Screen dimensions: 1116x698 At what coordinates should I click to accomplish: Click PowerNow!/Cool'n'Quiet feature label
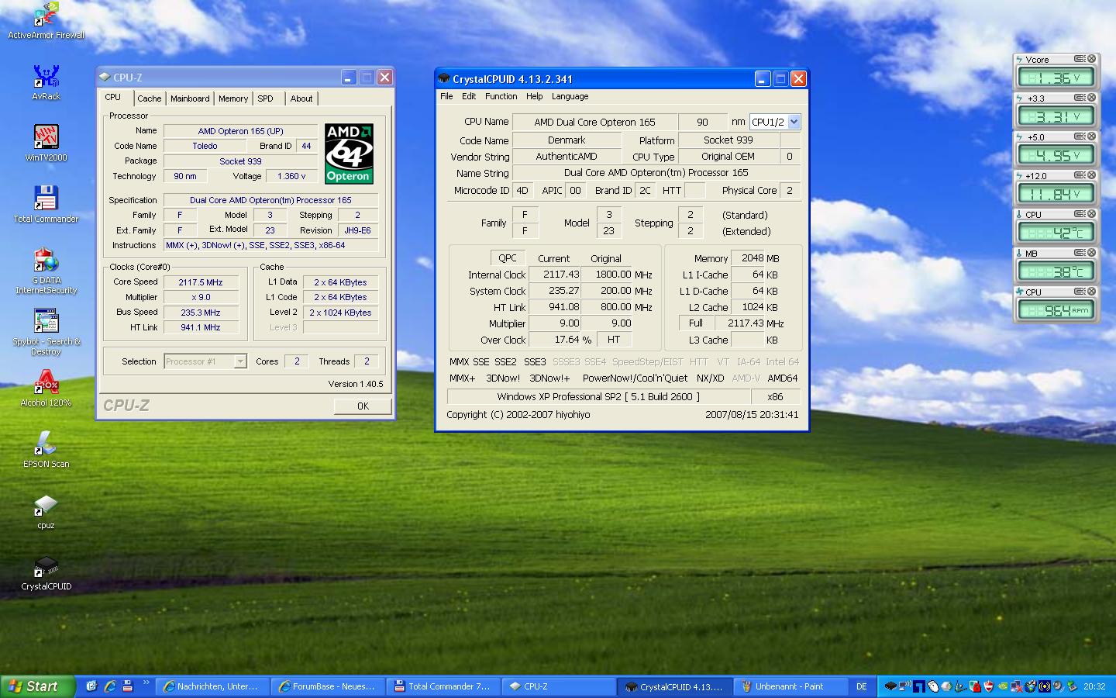coord(635,378)
